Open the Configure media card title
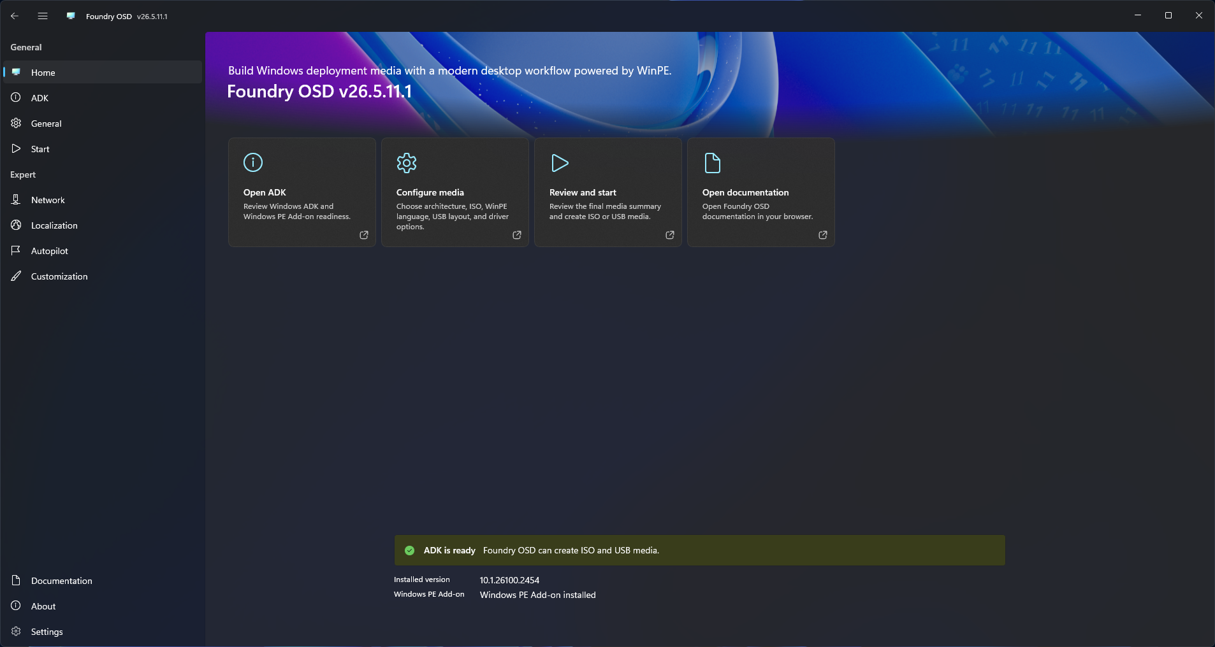 pyautogui.click(x=430, y=192)
